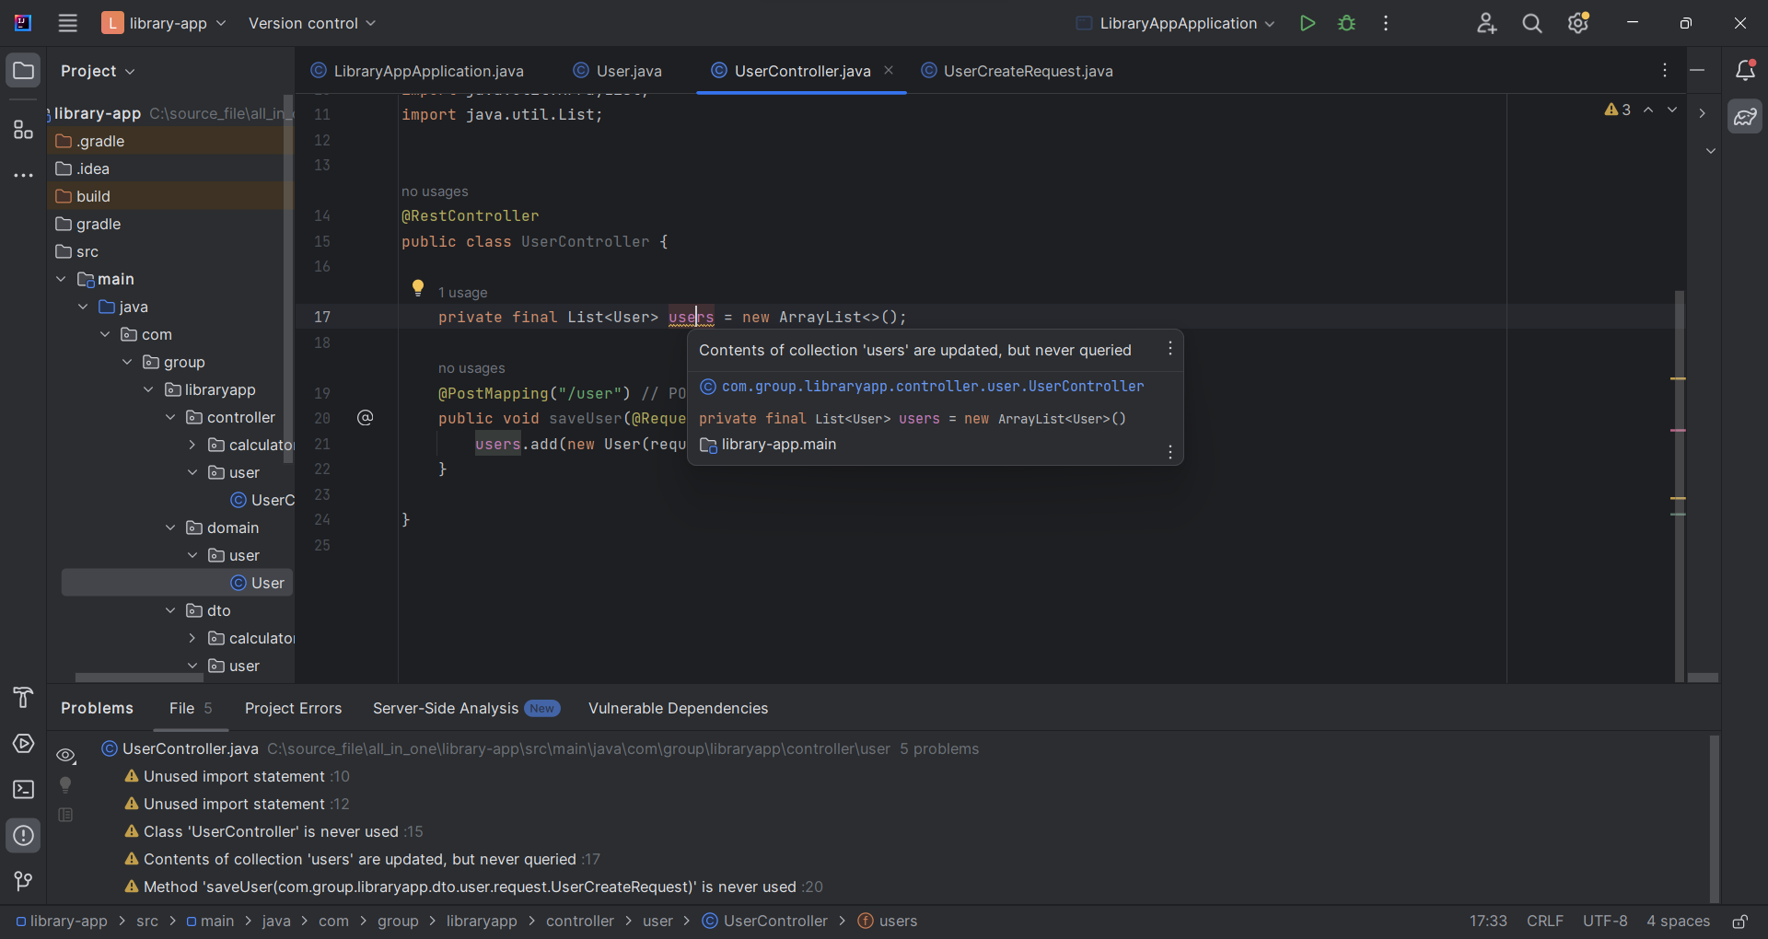Open tooltip options kebab next to warning text
1768x939 pixels.
point(1170,349)
